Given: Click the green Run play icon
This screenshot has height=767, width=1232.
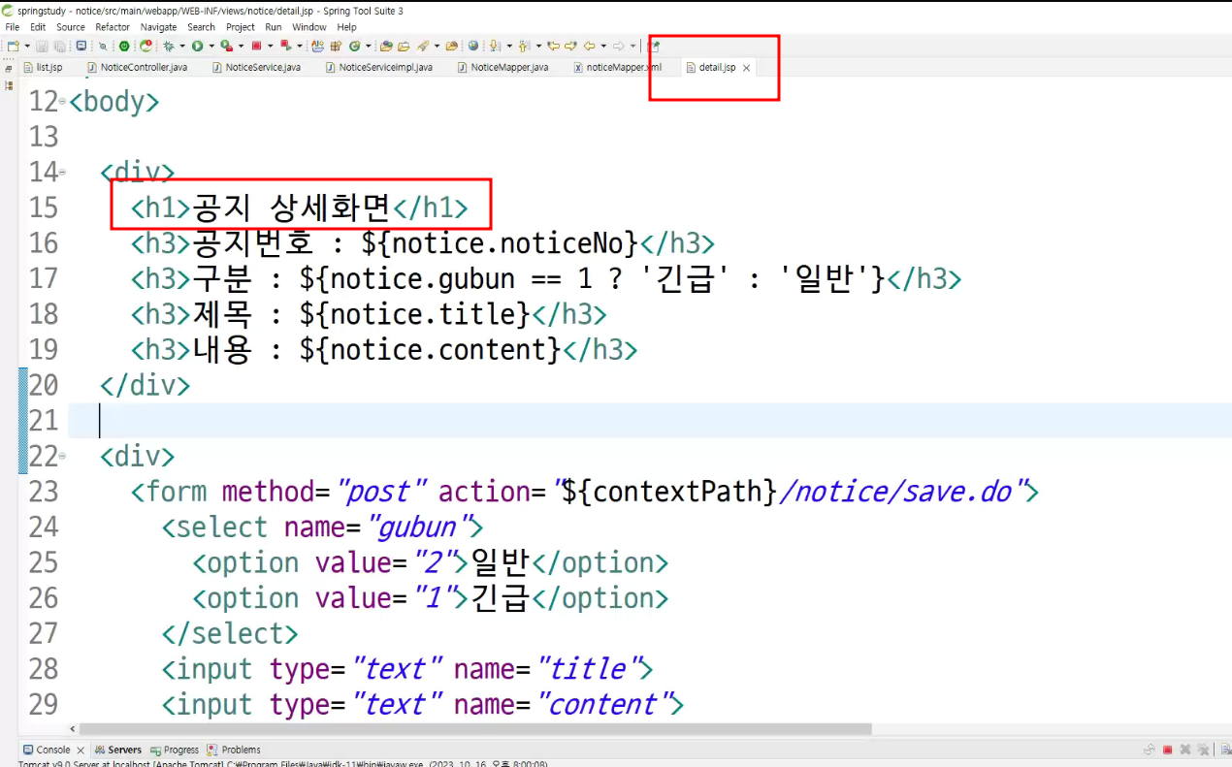Looking at the screenshot, I should (x=197, y=46).
